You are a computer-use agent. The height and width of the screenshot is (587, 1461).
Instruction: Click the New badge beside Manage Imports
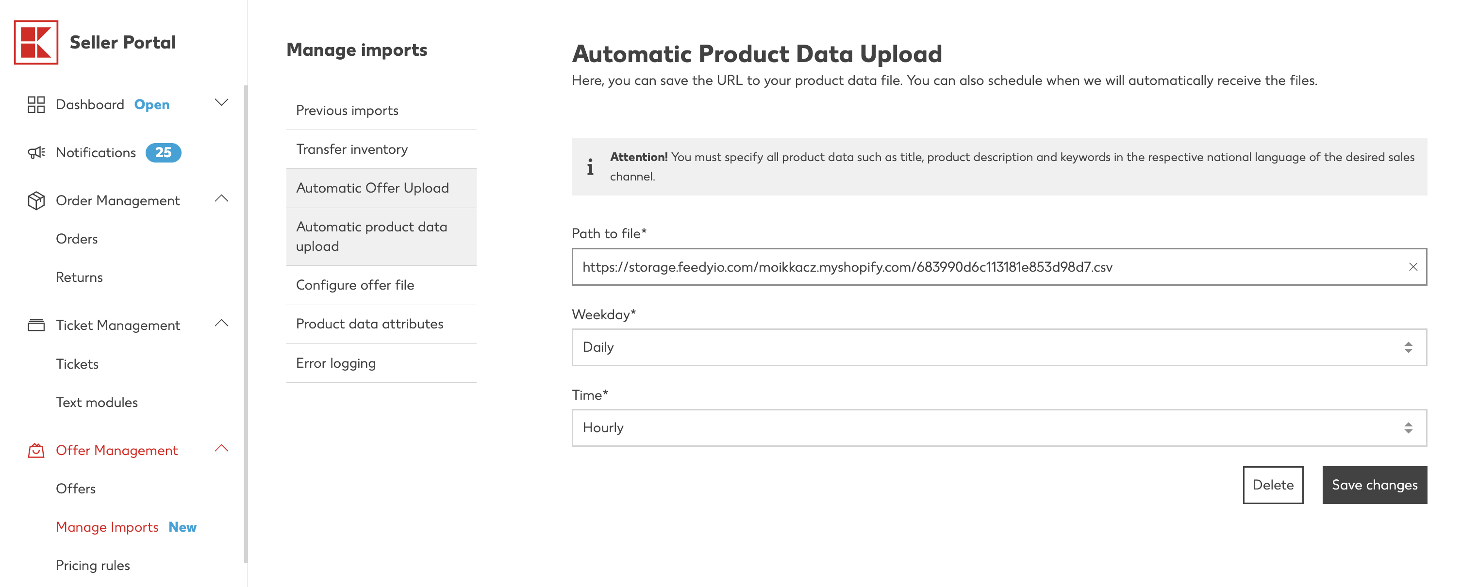[182, 527]
